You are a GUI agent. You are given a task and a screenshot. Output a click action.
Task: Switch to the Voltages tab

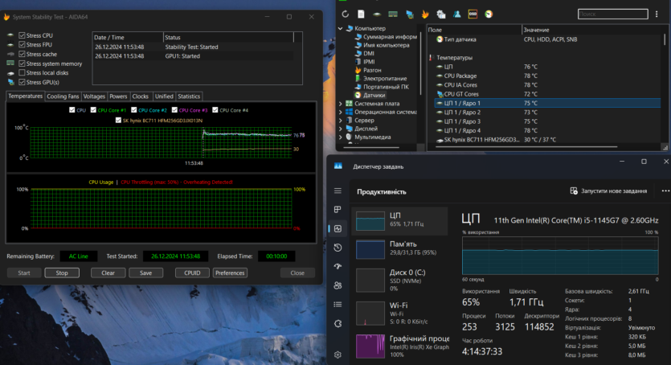94,96
